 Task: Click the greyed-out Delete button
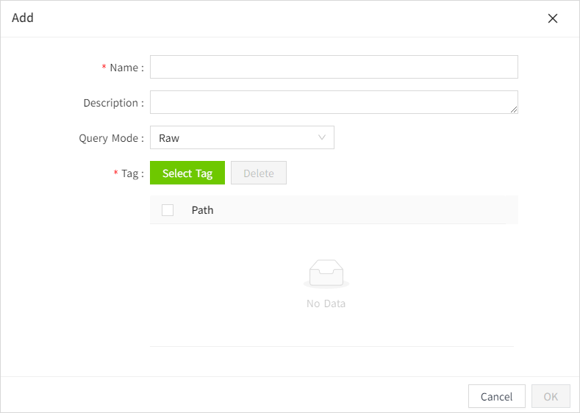[x=258, y=173]
